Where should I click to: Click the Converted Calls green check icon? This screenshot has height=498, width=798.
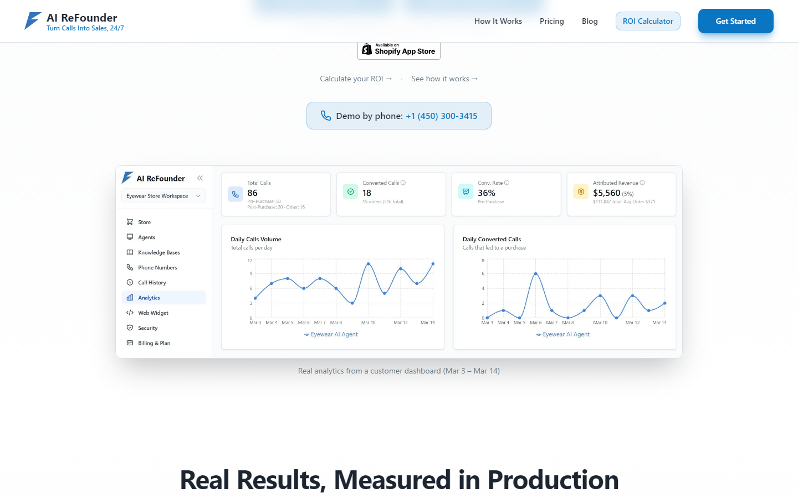[x=350, y=192]
